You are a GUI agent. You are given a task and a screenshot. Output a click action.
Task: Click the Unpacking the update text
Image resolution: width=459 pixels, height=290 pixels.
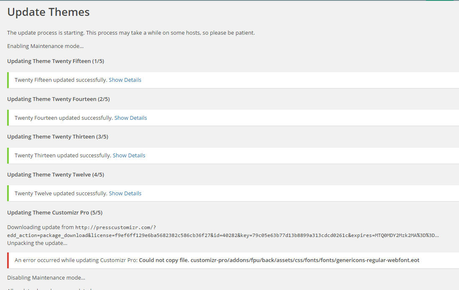[37, 243]
